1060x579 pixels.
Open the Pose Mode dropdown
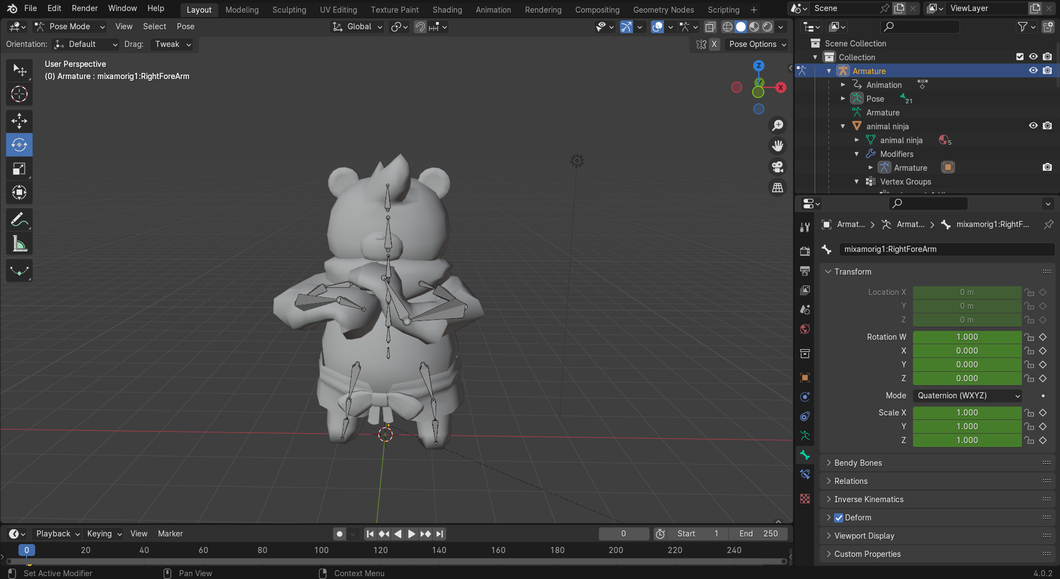click(x=70, y=27)
